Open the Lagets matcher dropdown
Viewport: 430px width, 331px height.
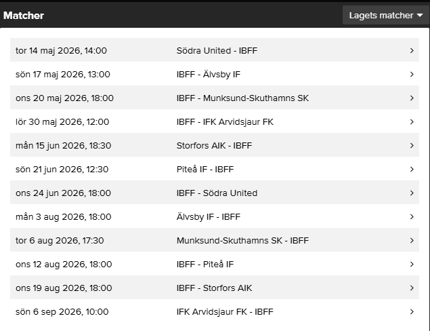pos(386,16)
